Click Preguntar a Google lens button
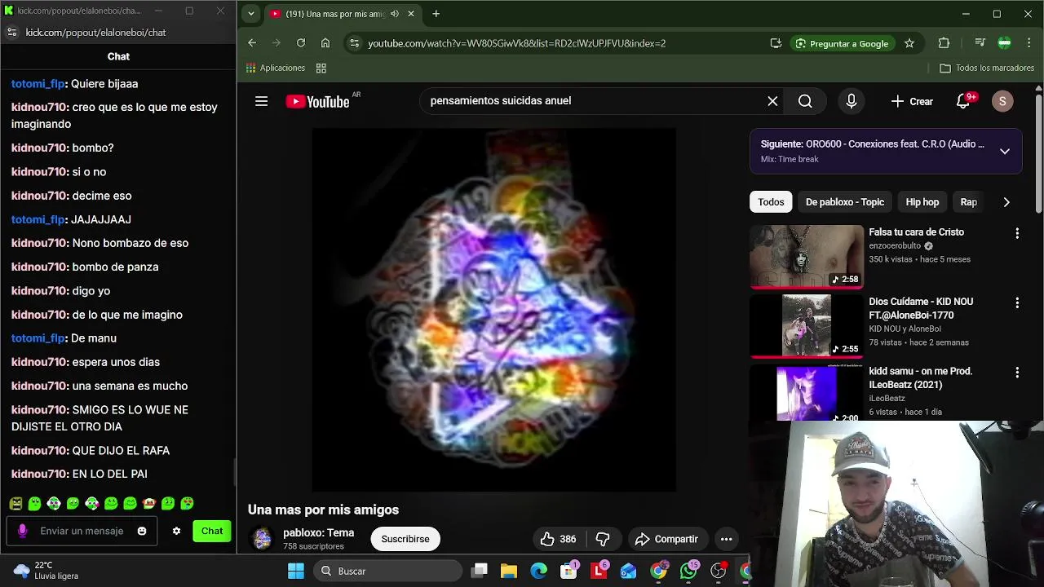The height and width of the screenshot is (587, 1044). pyautogui.click(x=842, y=43)
